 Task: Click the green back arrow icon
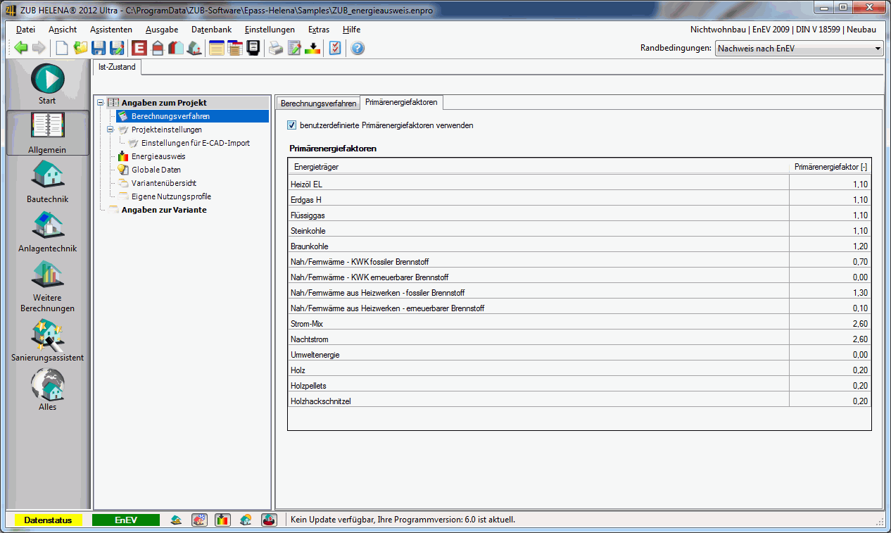pos(21,48)
